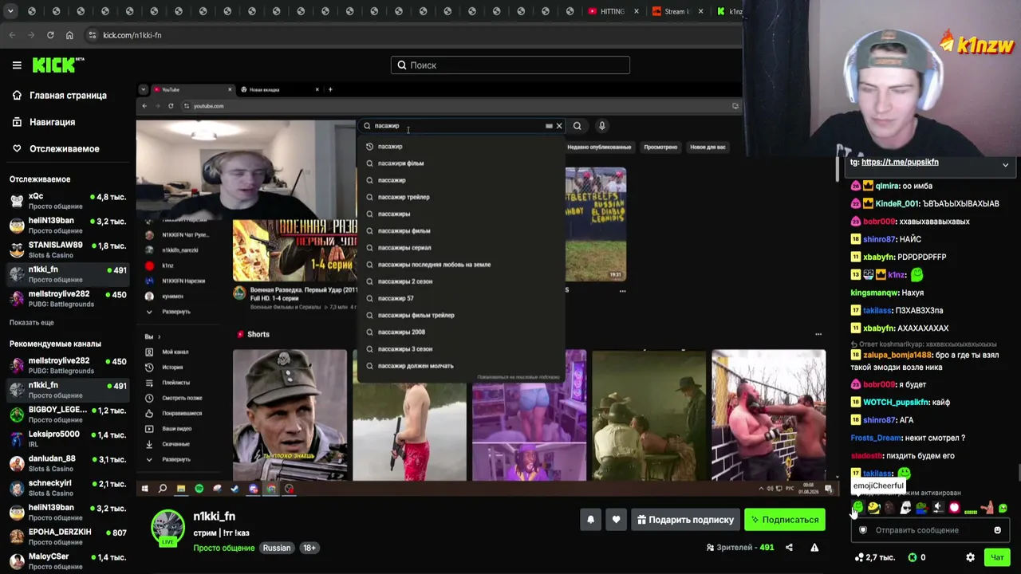Choose the "пассажир 57" search suggestion
The height and width of the screenshot is (574, 1021).
coord(396,298)
